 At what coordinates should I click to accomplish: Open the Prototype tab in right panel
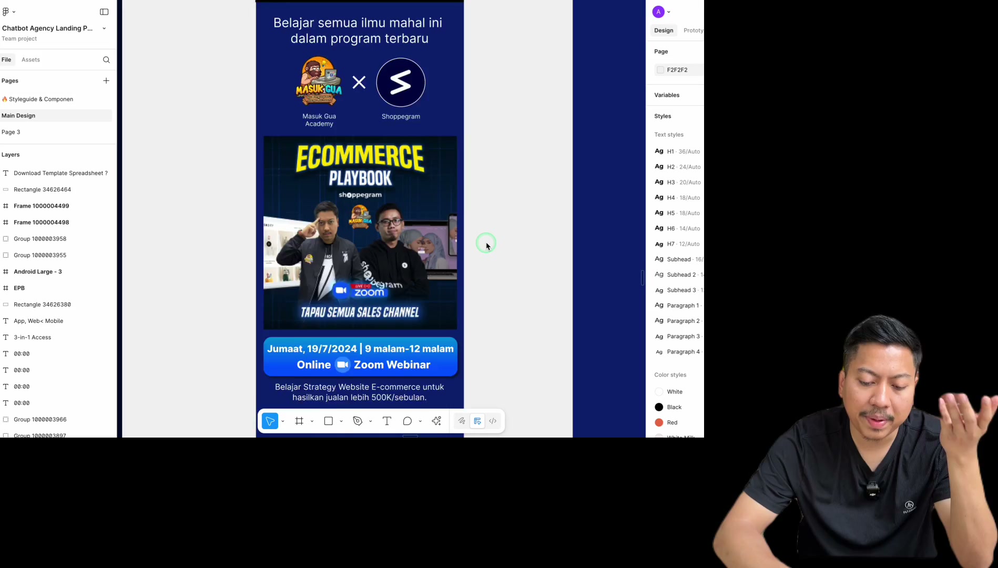coord(693,31)
